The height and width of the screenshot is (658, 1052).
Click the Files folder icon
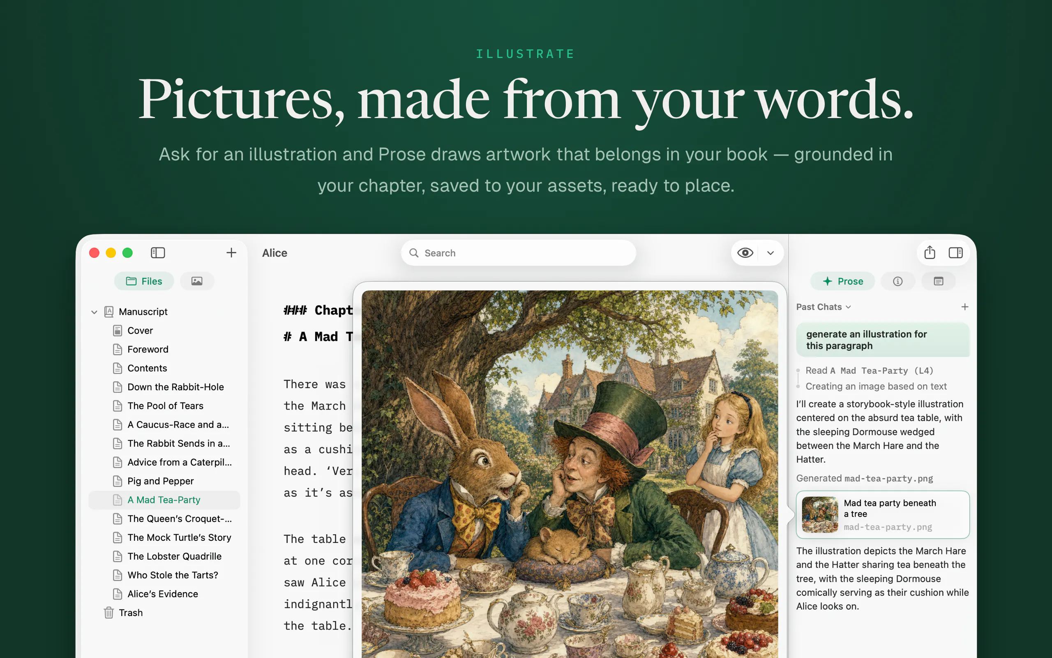[x=131, y=281]
